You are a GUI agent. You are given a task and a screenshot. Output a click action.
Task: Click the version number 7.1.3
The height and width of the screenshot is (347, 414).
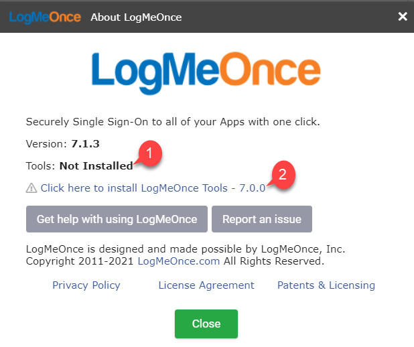click(85, 144)
